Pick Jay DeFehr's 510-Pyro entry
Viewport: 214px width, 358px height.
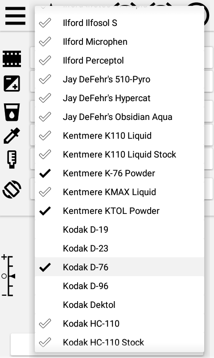[119, 79]
